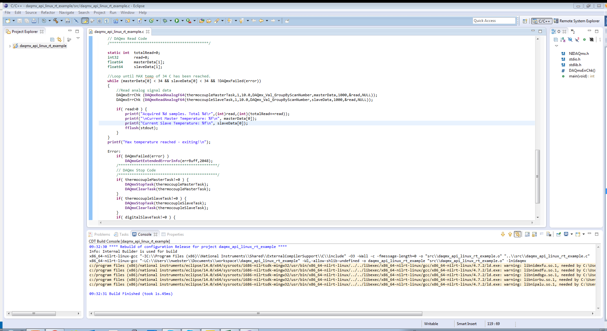Open dropdown arrow next to Debug icon
Image resolution: width=607 pixels, height=331 pixels.
pos(171,21)
